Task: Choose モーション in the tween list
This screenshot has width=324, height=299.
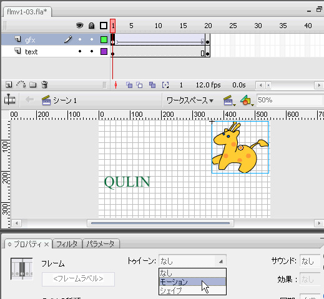Action: coord(192,282)
